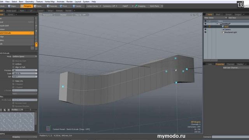Image resolution: width=249 pixels, height=140 pixels.
Task: Open the Layout menu
Action: (78, 2)
